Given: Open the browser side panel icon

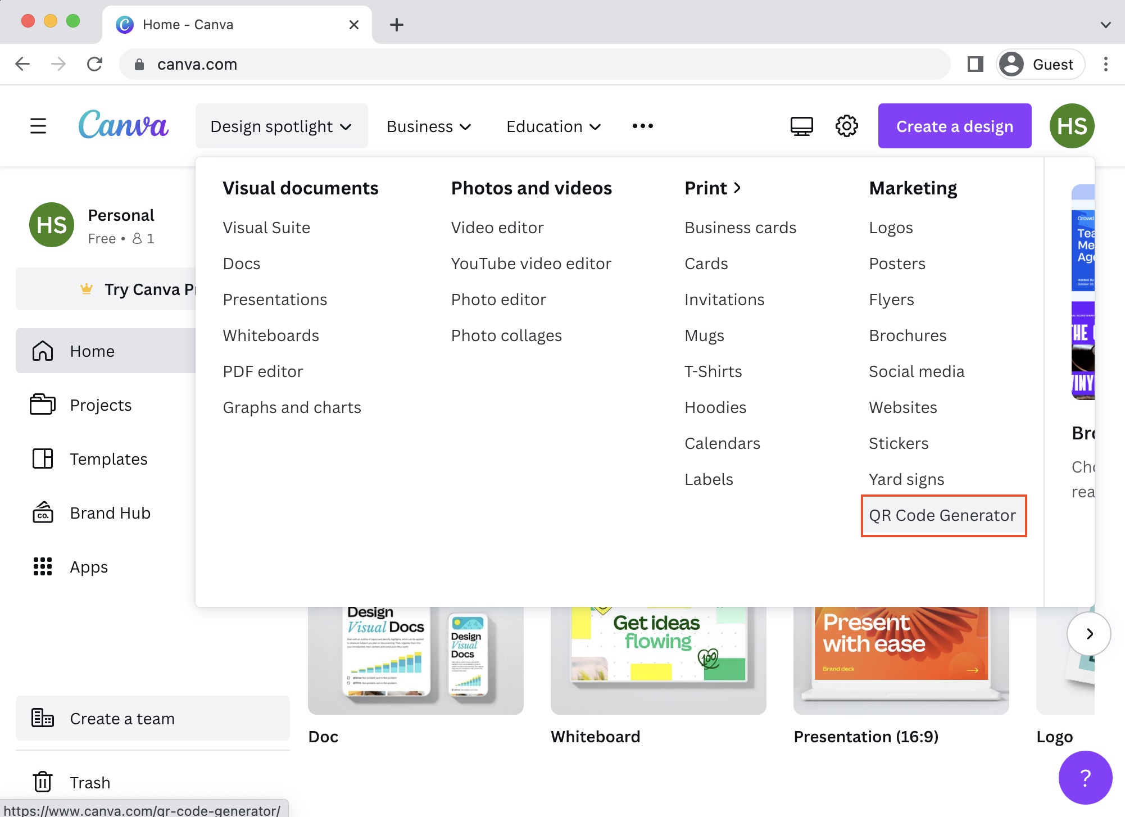Looking at the screenshot, I should pyautogui.click(x=975, y=64).
